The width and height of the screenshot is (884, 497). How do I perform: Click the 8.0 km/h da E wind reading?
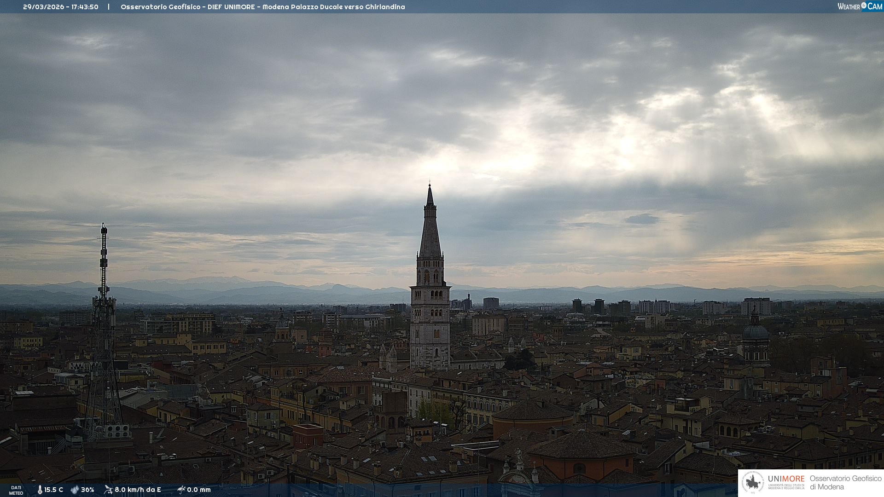(138, 490)
